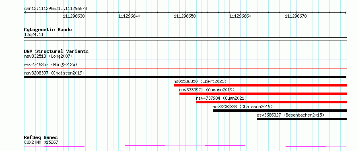Open the CUX2|NM_015267 gene label
Screen dimensions: 358x151
(41, 142)
